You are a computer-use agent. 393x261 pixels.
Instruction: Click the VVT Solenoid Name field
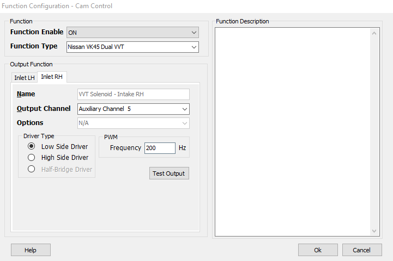tap(133, 94)
